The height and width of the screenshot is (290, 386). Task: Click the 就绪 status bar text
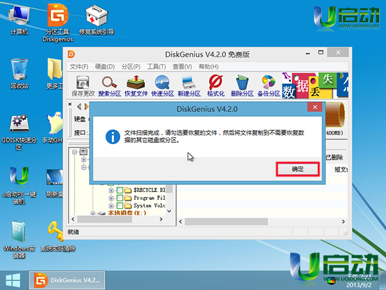[x=73, y=232]
